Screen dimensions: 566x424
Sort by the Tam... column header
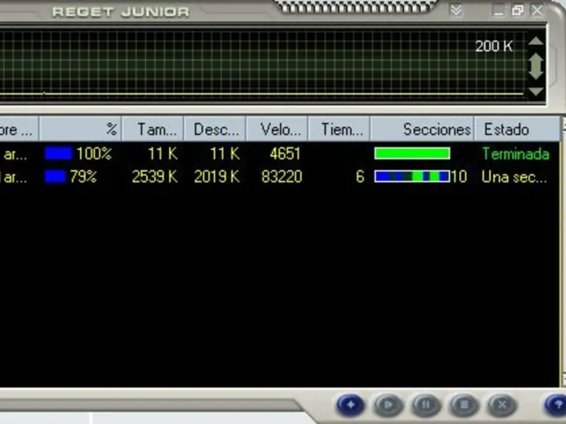[153, 129]
